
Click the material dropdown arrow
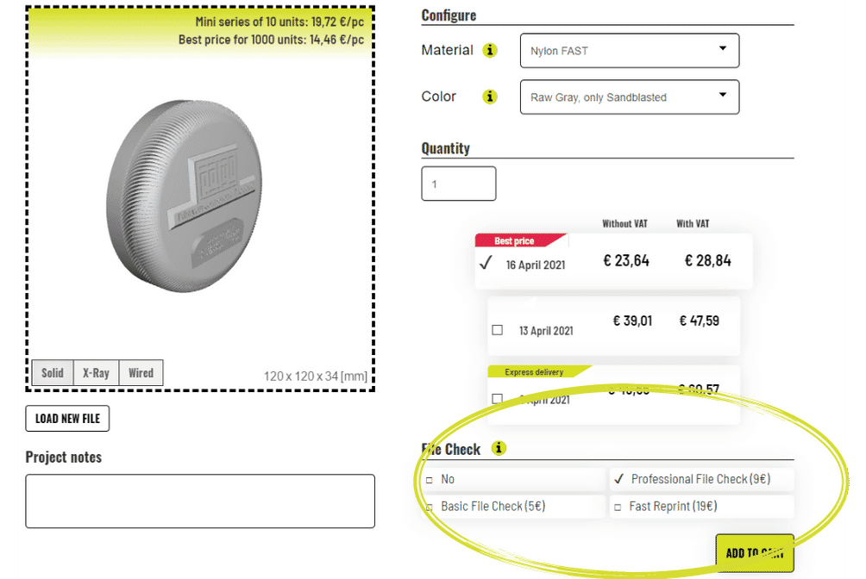723,48
